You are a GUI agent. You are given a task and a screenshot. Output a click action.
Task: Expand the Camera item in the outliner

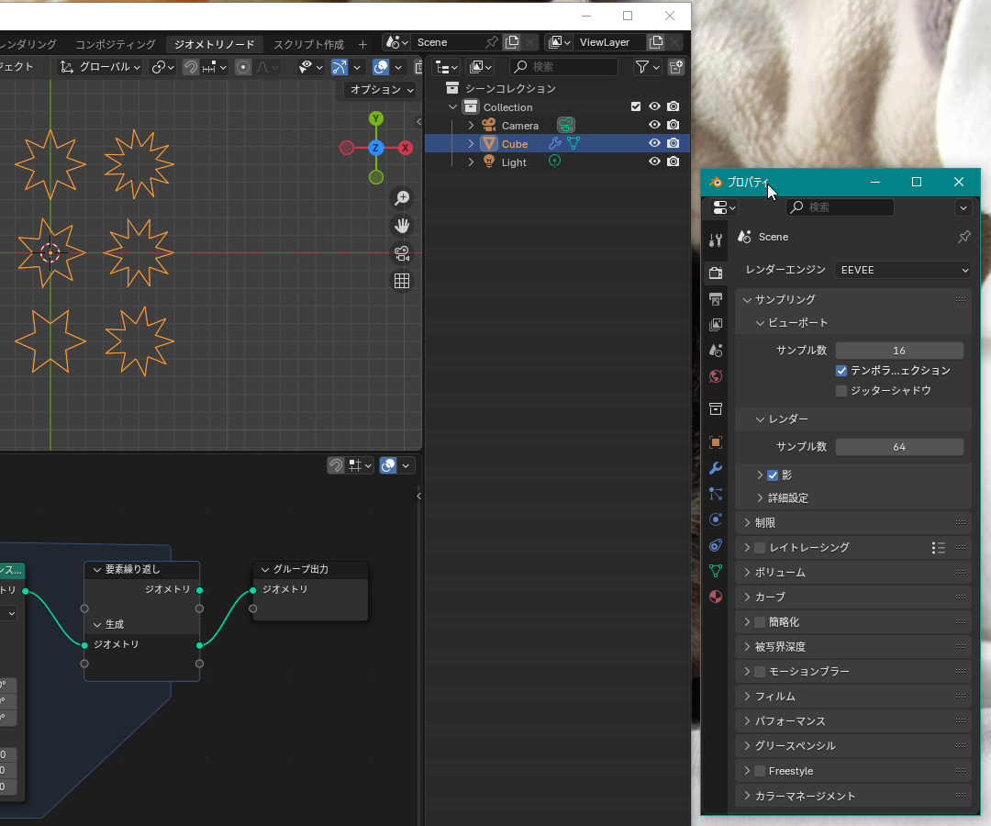click(x=472, y=126)
